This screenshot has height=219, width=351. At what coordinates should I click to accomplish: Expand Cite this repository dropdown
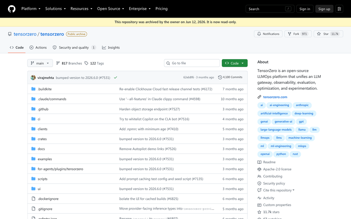(x=279, y=190)
